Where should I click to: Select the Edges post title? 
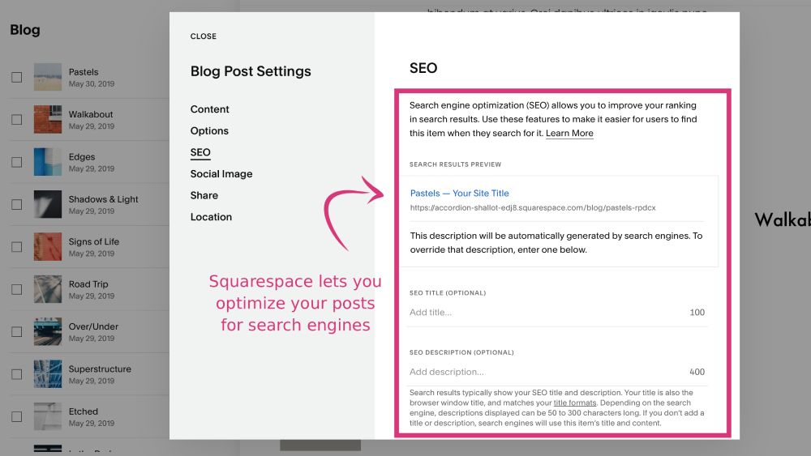[x=82, y=156]
